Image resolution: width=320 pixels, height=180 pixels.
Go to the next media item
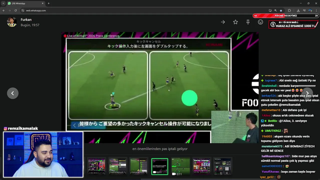(x=307, y=93)
